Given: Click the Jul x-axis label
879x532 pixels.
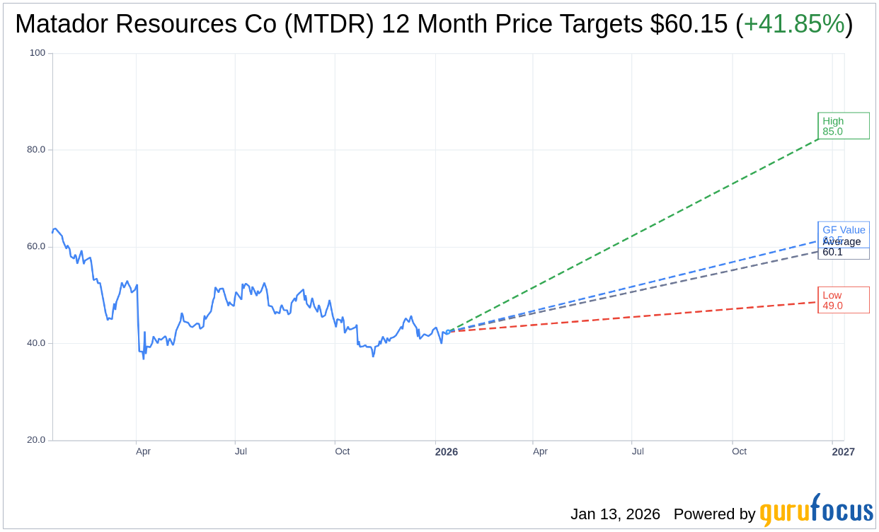Looking at the screenshot, I should [241, 451].
